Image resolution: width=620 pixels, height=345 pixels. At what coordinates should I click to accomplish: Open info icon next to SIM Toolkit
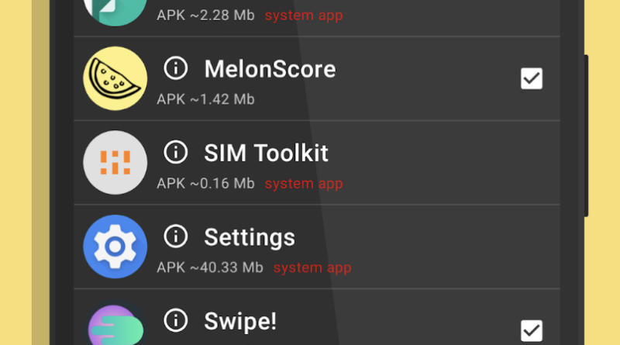(176, 152)
